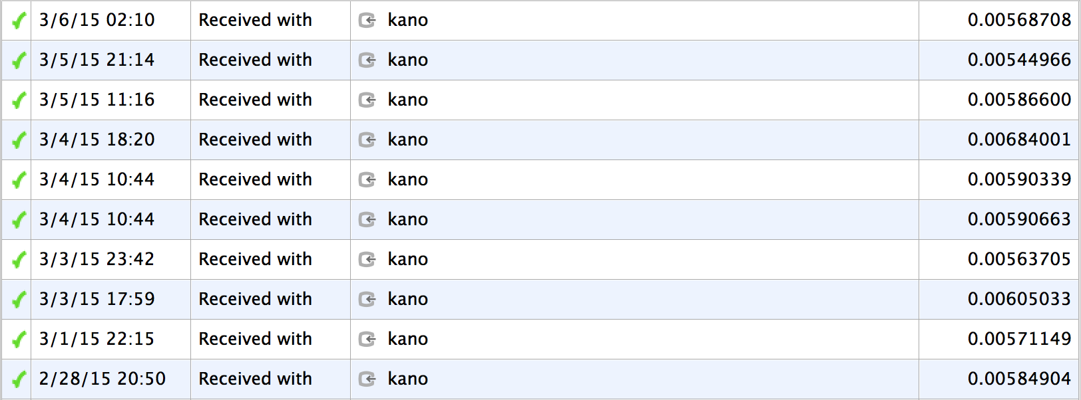Select the amount 0.00684001
Screen dimensions: 1081x400
[1019, 140]
